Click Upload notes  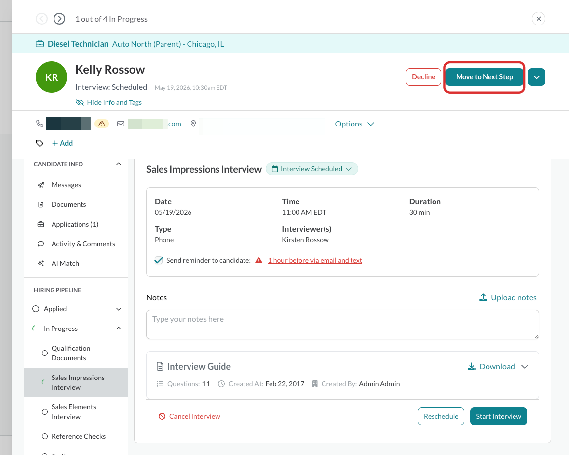[508, 297]
